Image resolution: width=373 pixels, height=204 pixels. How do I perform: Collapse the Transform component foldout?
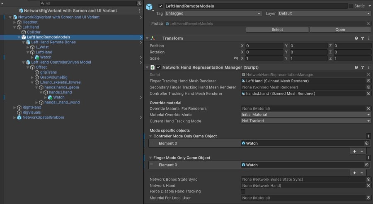coord(147,38)
